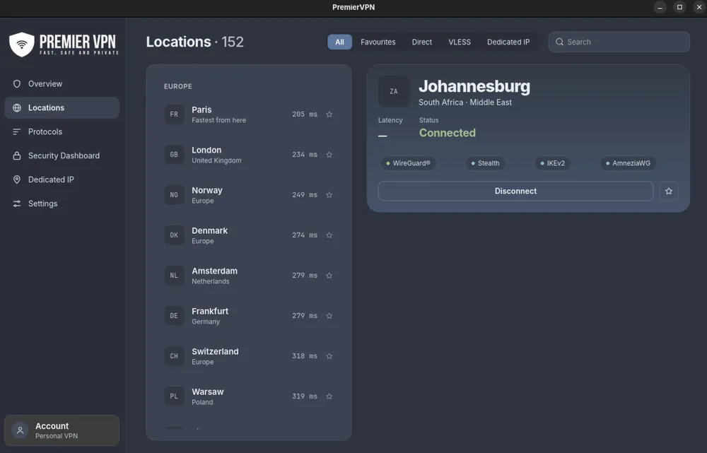Click the FR country badge for Paris
The width and height of the screenshot is (707, 453).
tap(174, 114)
